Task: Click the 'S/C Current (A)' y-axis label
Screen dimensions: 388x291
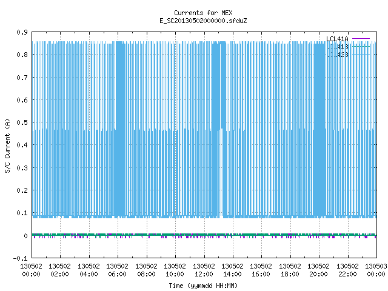Action: (x=7, y=145)
